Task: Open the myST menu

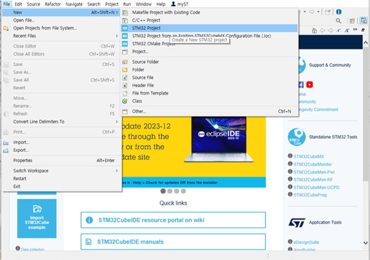Action: [x=180, y=4]
